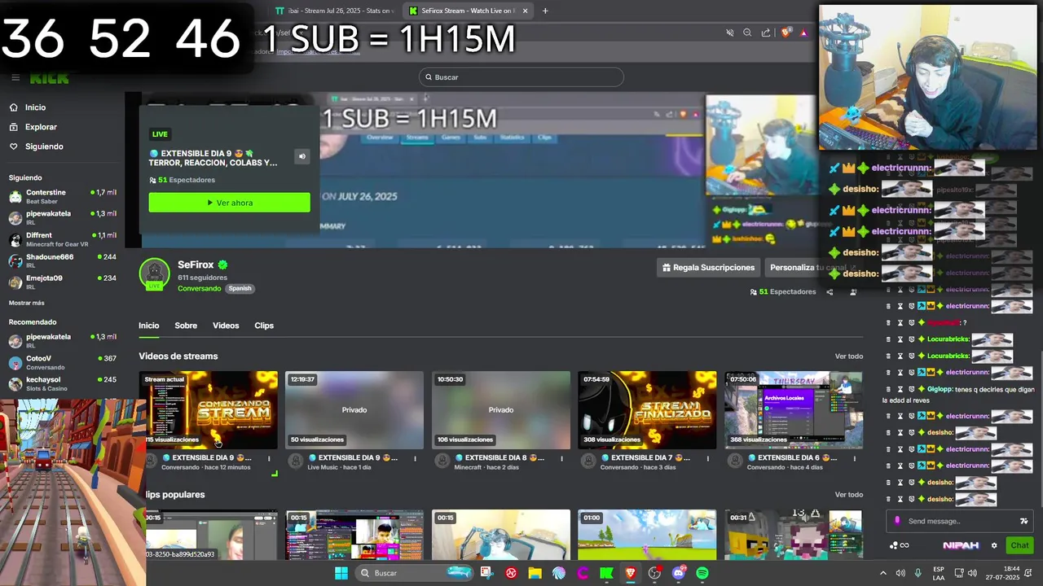The height and width of the screenshot is (586, 1043).
Task: Close the SeFirox Stream browser tab
Action: 526,11
